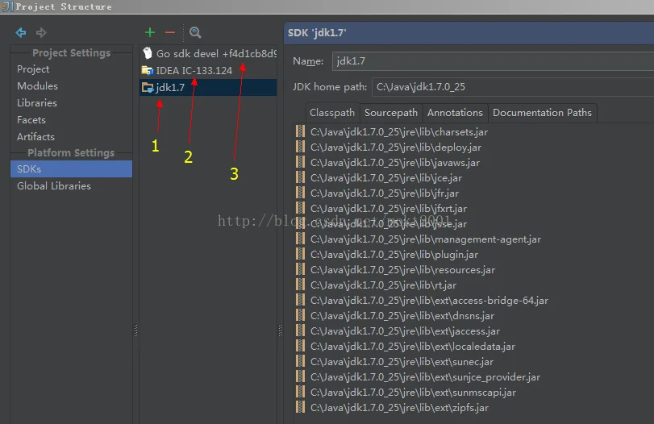The image size is (654, 424).
Task: Select SDKs under Platform Settings
Action: tap(71, 168)
